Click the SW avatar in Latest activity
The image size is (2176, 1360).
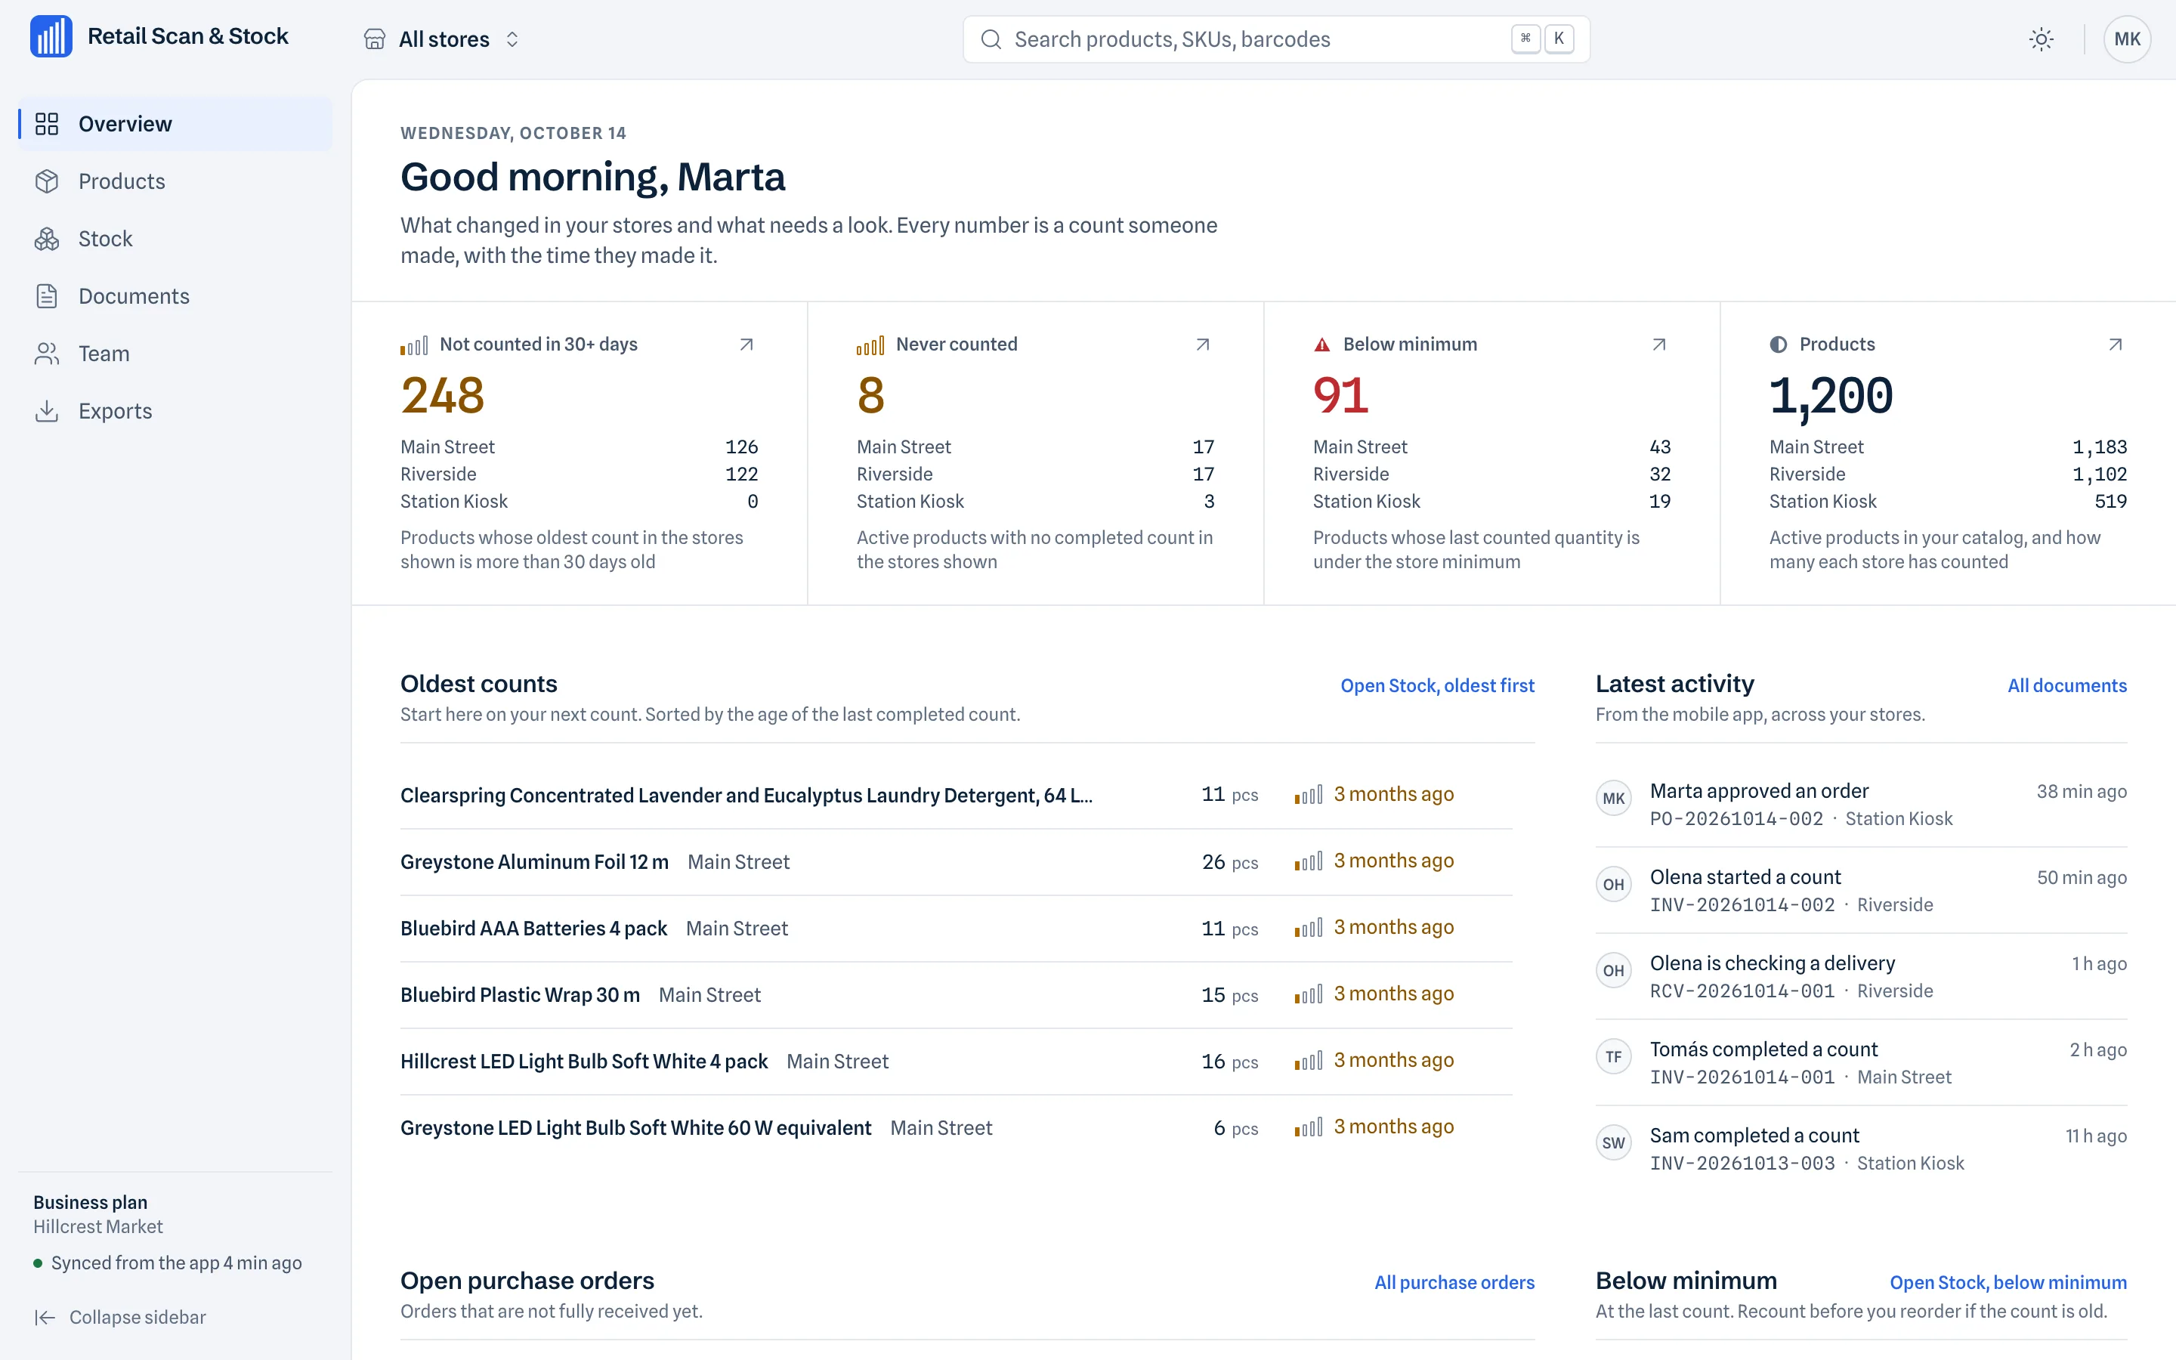point(1613,1143)
